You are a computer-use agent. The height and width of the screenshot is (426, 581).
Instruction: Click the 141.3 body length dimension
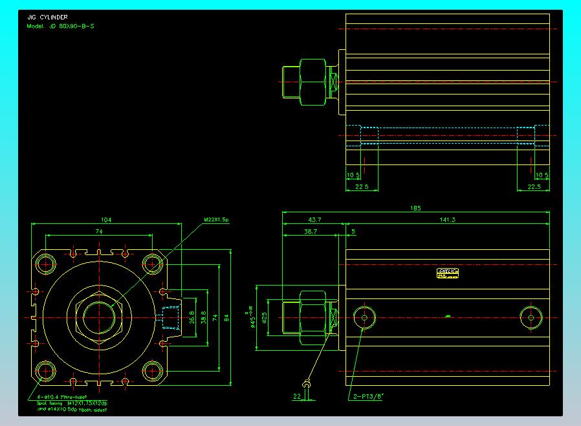click(x=447, y=220)
